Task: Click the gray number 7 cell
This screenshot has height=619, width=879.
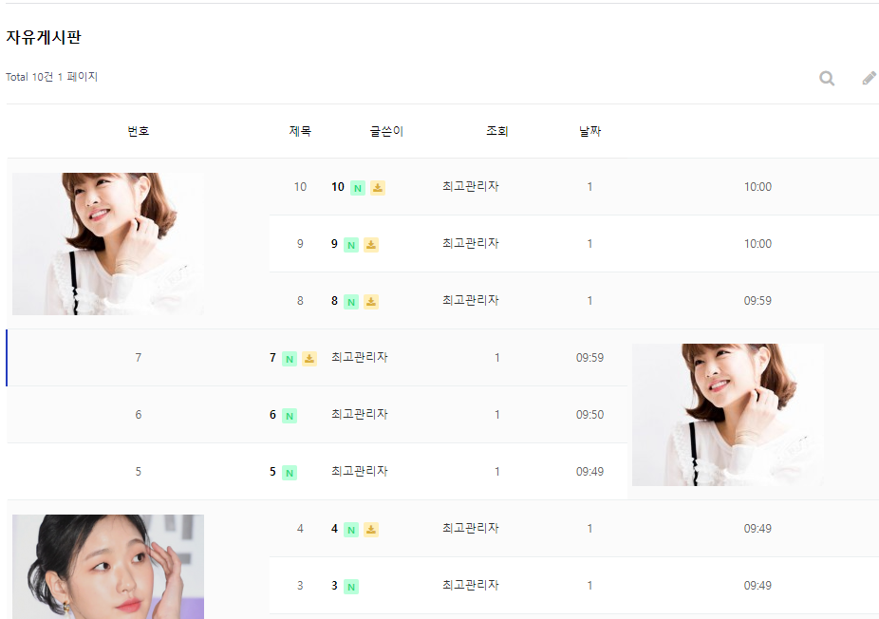Action: 138,358
